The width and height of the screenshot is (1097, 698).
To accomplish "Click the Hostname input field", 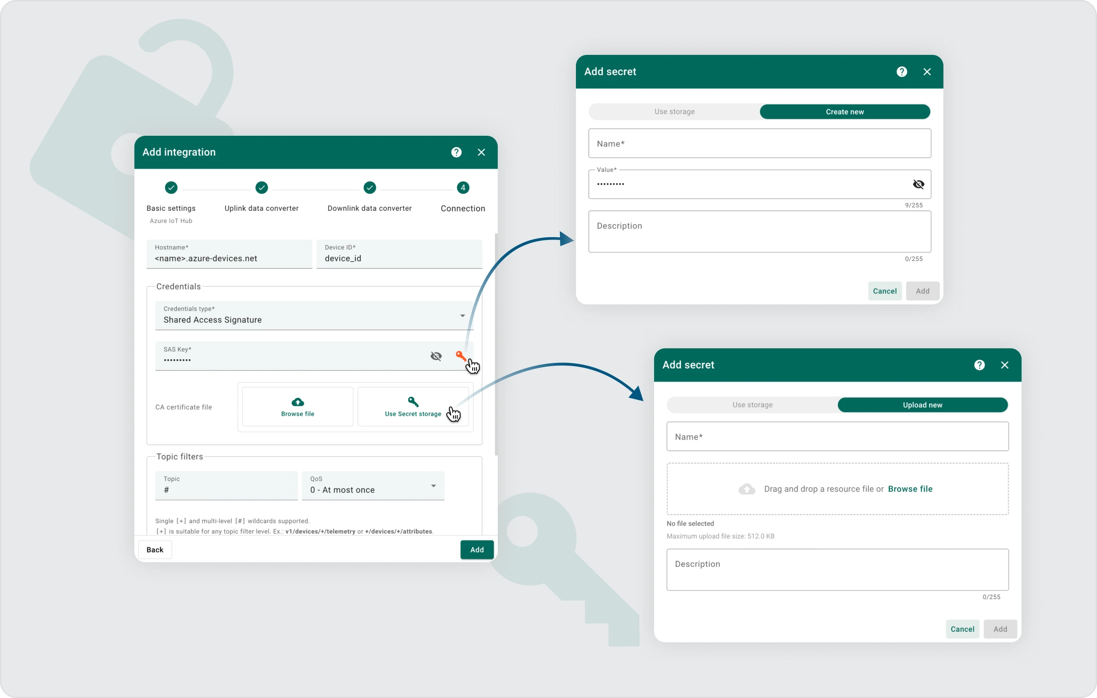I will [229, 258].
